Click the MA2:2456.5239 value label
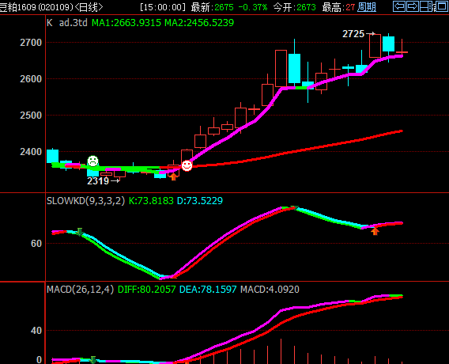This screenshot has width=449, height=364. (x=199, y=23)
